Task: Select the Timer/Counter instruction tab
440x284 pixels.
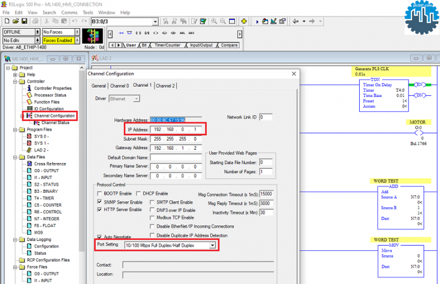Action: [167, 45]
